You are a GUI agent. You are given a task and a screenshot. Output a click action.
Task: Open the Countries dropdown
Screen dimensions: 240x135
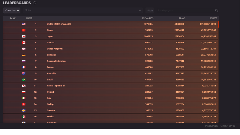12,10
